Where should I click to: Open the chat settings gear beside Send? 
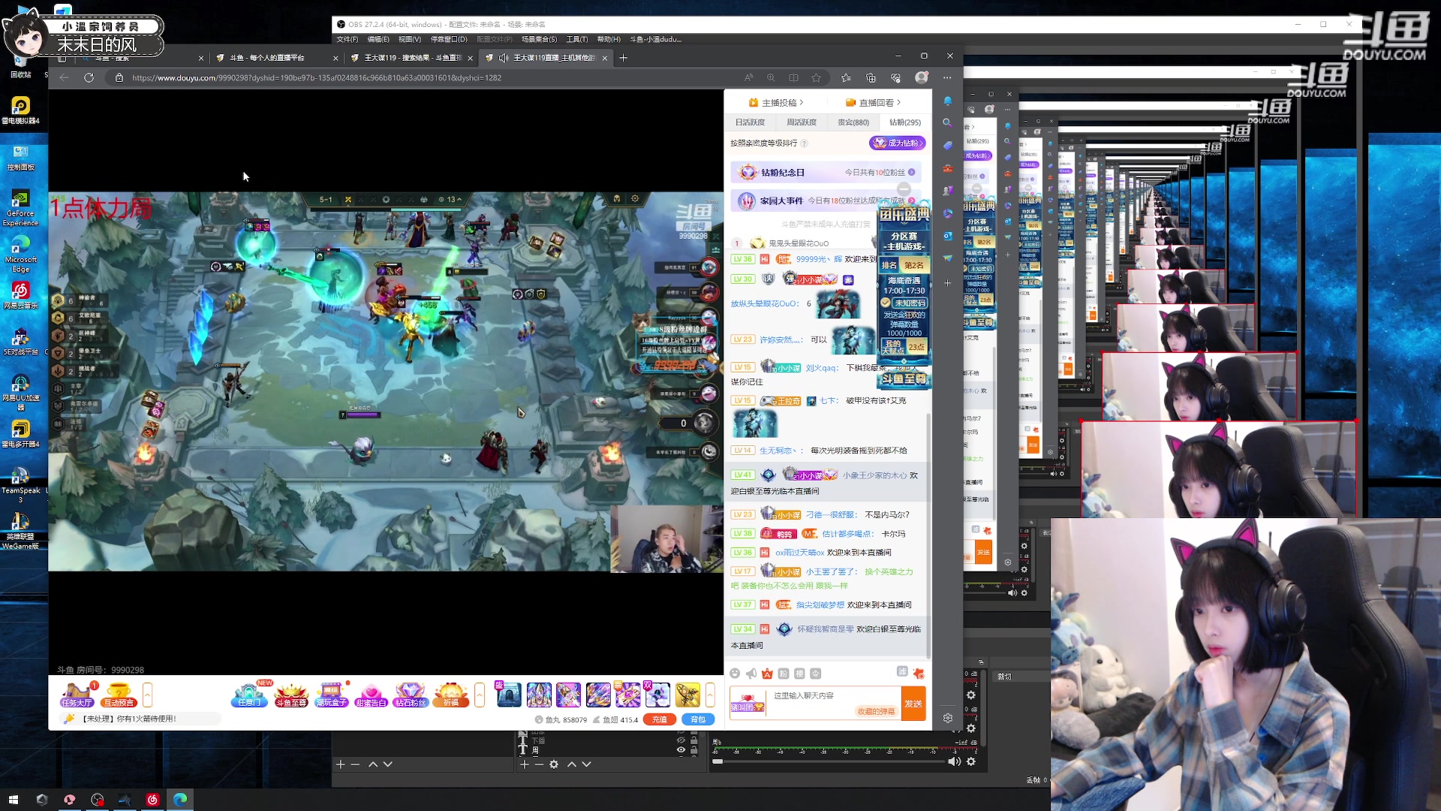click(x=948, y=718)
